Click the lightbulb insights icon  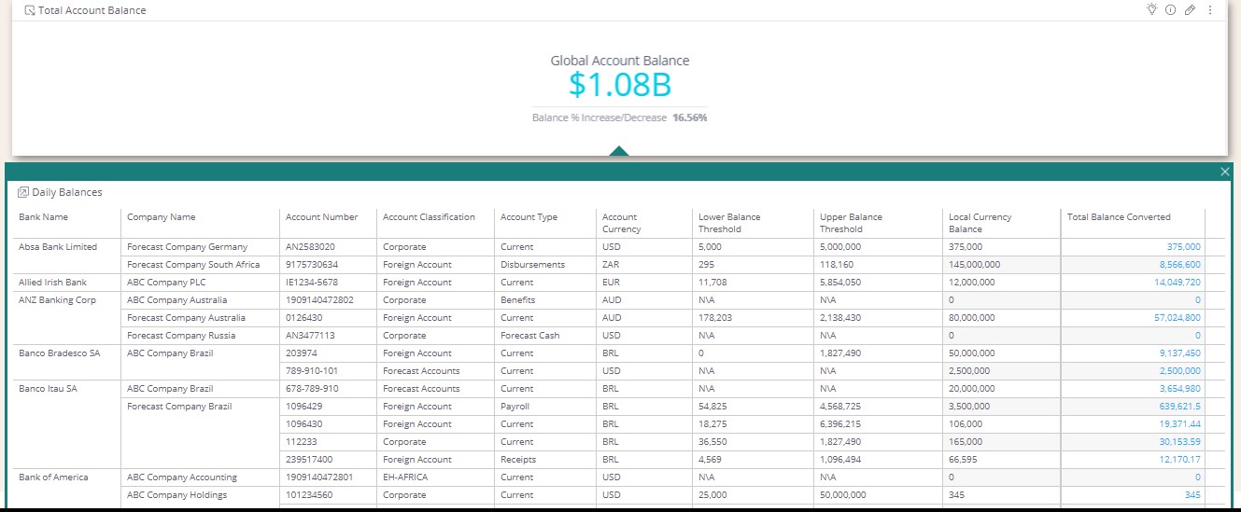(1152, 10)
